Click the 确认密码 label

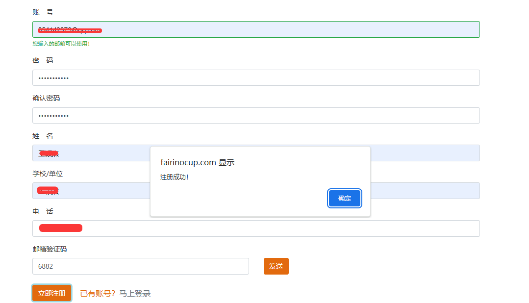[x=46, y=98]
